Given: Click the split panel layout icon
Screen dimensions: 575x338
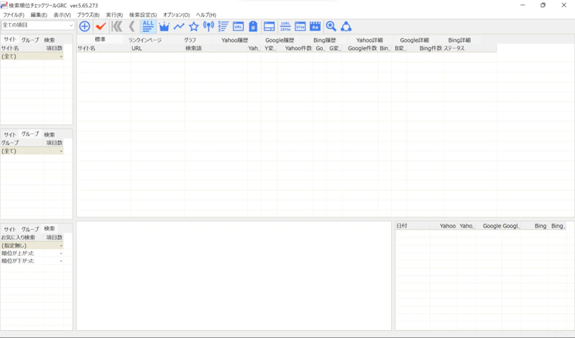Looking at the screenshot, I should (x=269, y=27).
